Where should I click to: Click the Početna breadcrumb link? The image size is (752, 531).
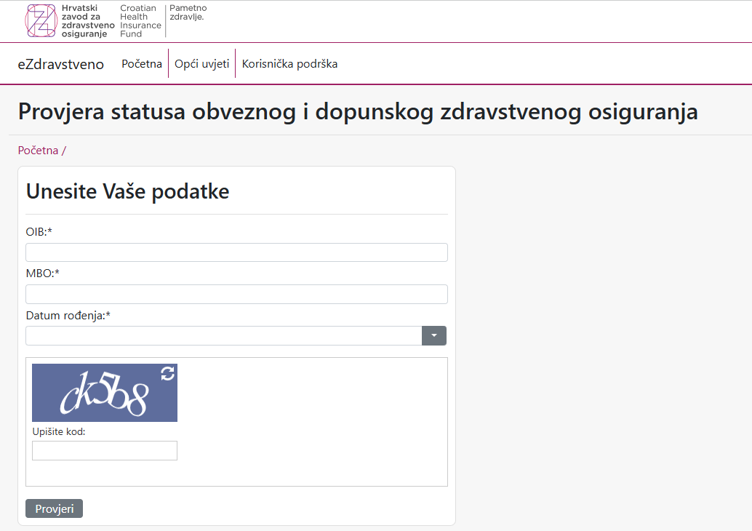(36, 150)
